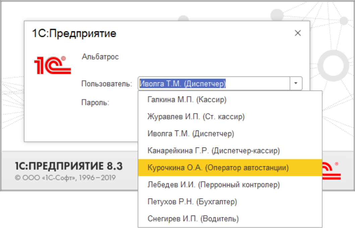Select Лебедев И.И. (Перронный контролер)
Screen dimensions: 355x228
(x=230, y=184)
